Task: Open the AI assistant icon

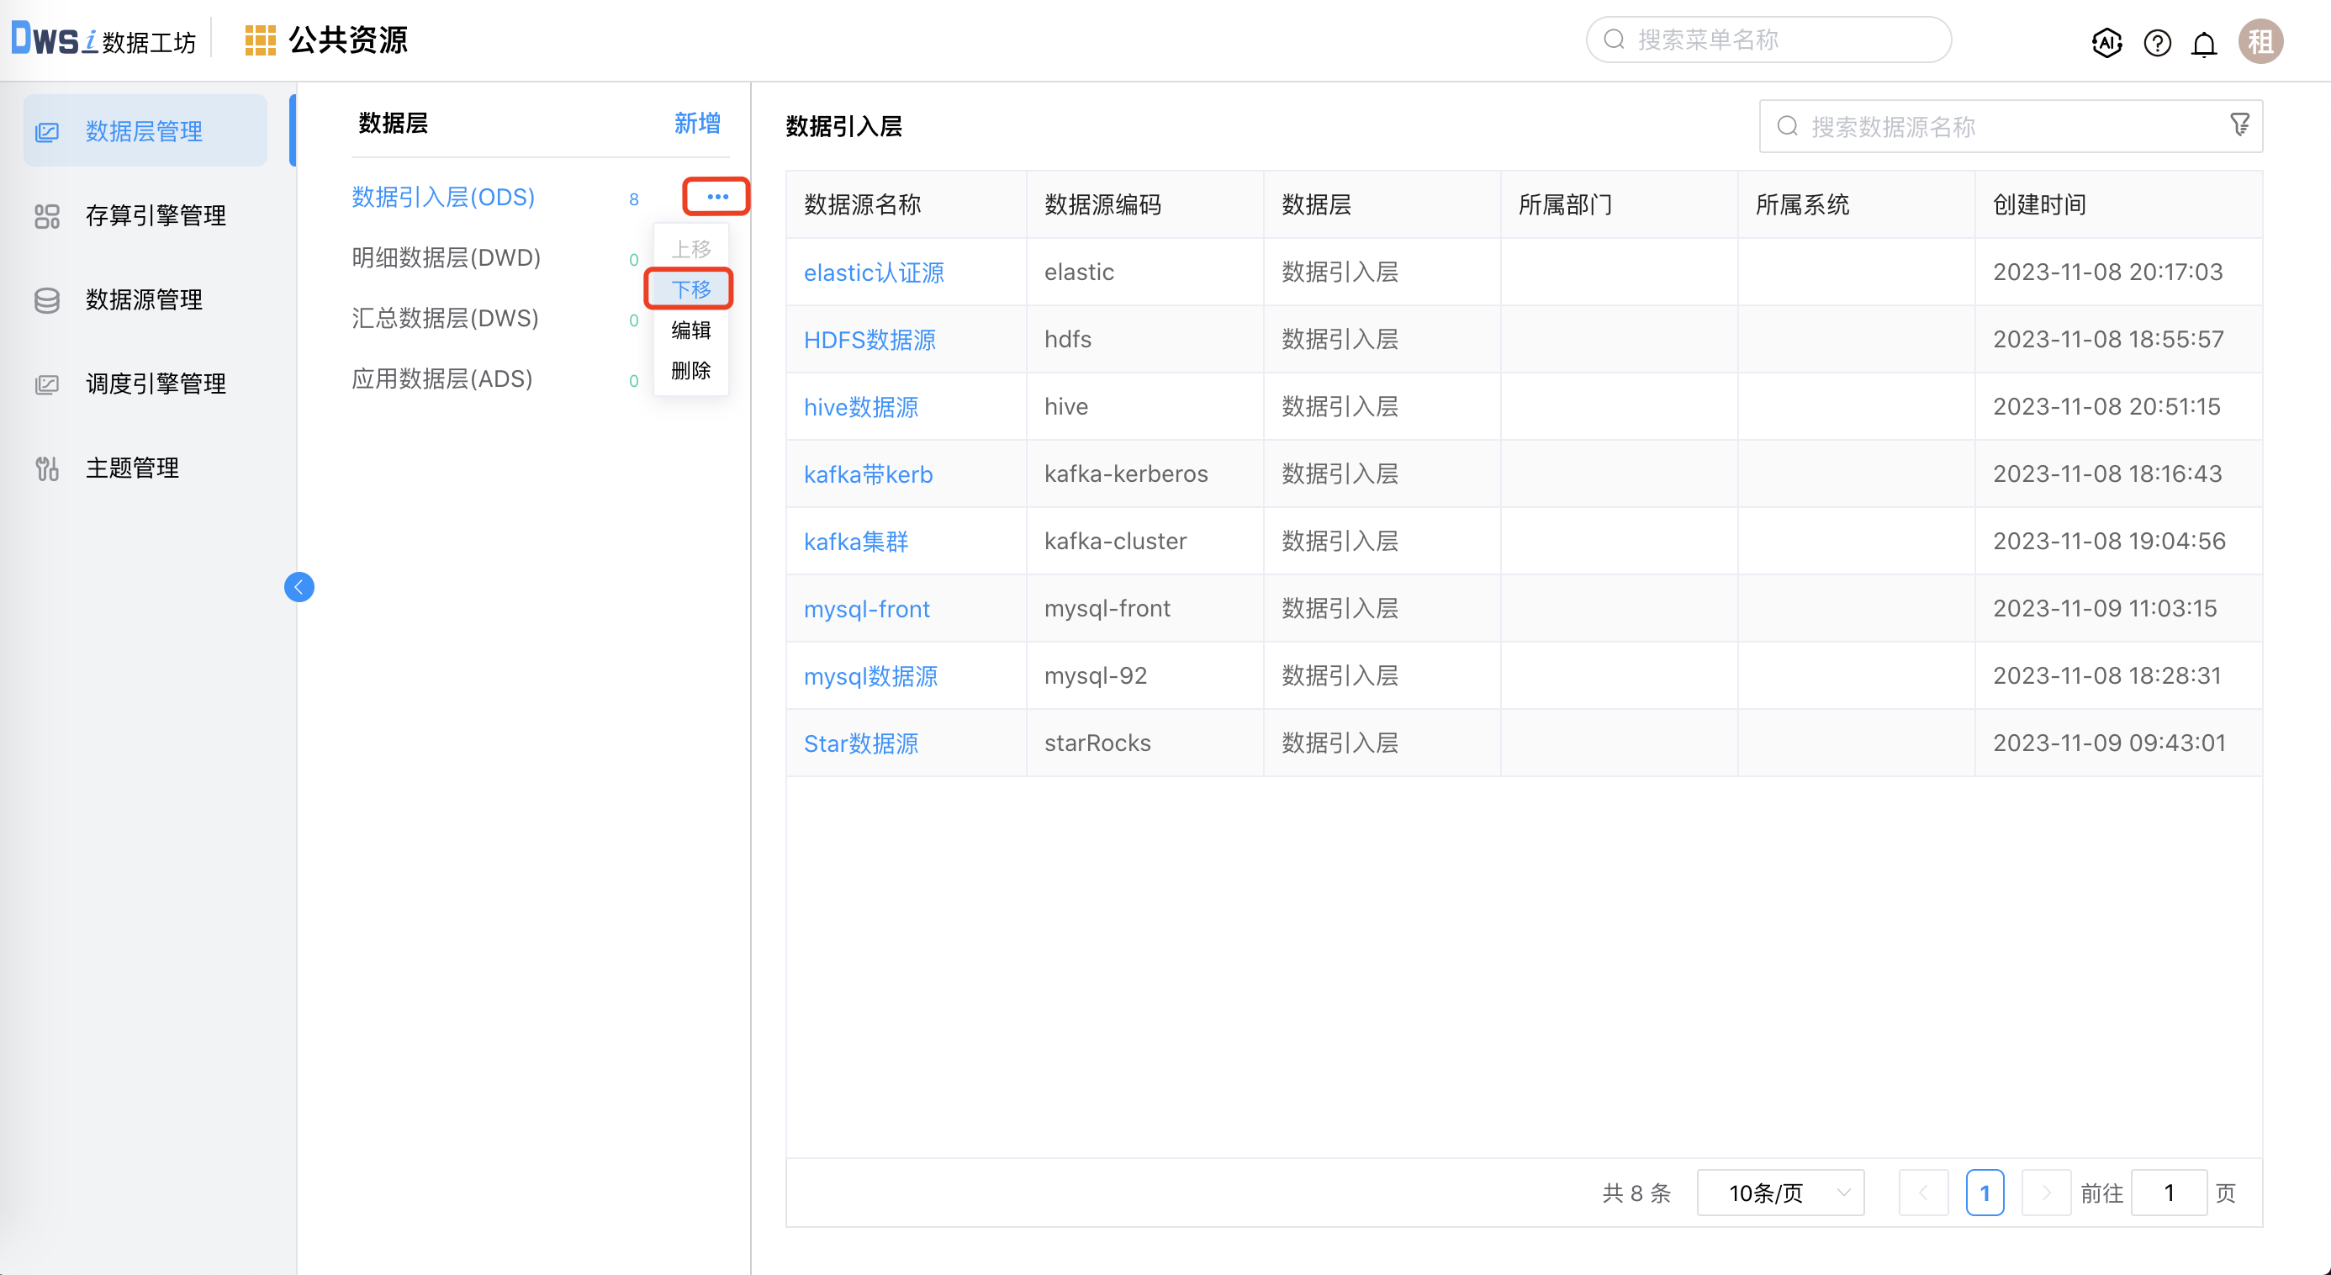Action: click(2106, 41)
